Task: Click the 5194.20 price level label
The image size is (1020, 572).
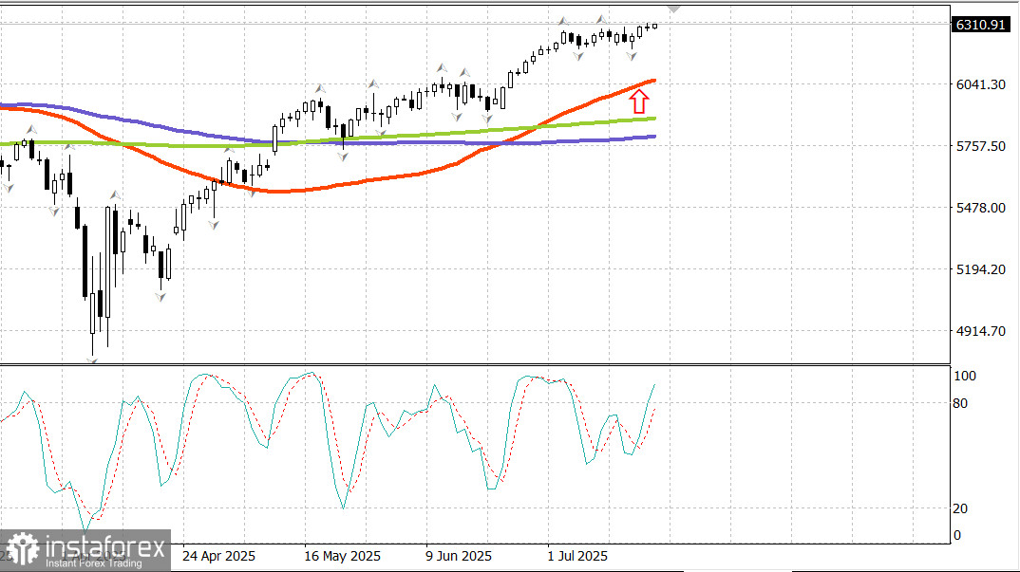Action: pos(981,269)
